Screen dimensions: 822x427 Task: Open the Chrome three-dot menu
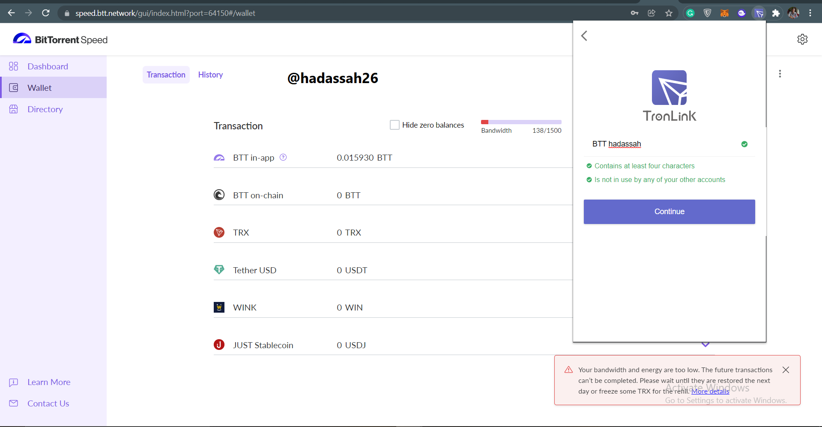click(810, 13)
